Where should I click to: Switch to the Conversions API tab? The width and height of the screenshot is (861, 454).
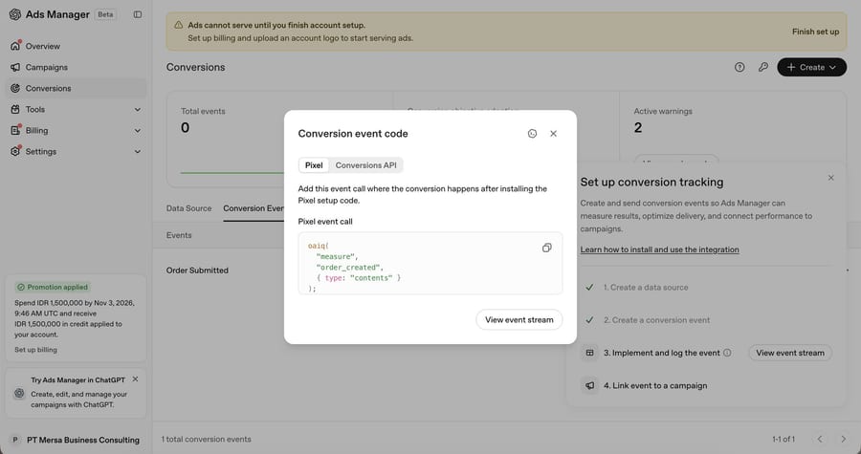(x=365, y=165)
